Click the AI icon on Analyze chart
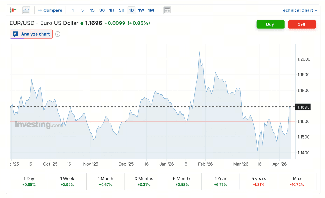 click(15, 34)
